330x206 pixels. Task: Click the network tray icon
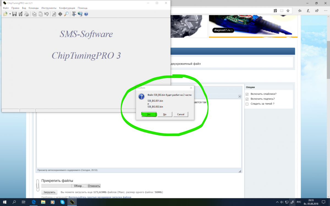[x=287, y=202]
